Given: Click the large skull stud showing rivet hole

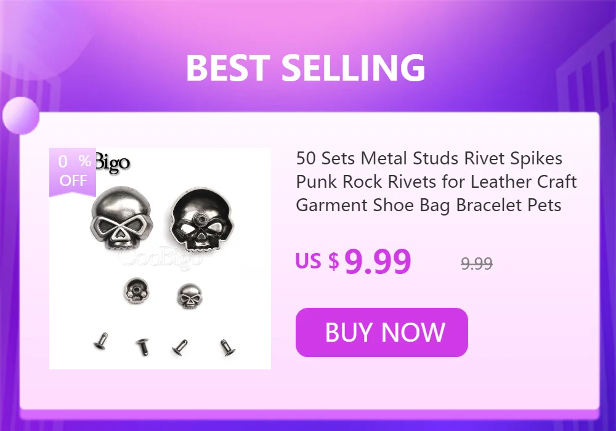Looking at the screenshot, I should [x=201, y=219].
